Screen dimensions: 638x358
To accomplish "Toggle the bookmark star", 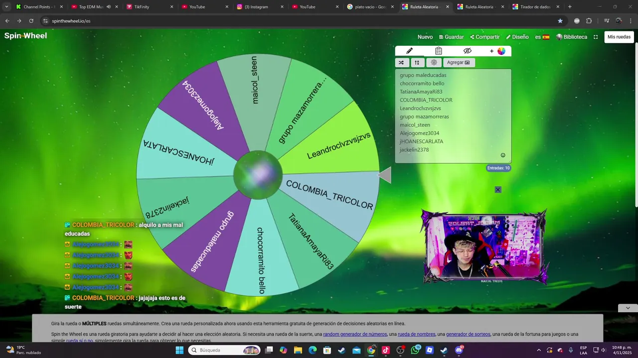I will [560, 21].
